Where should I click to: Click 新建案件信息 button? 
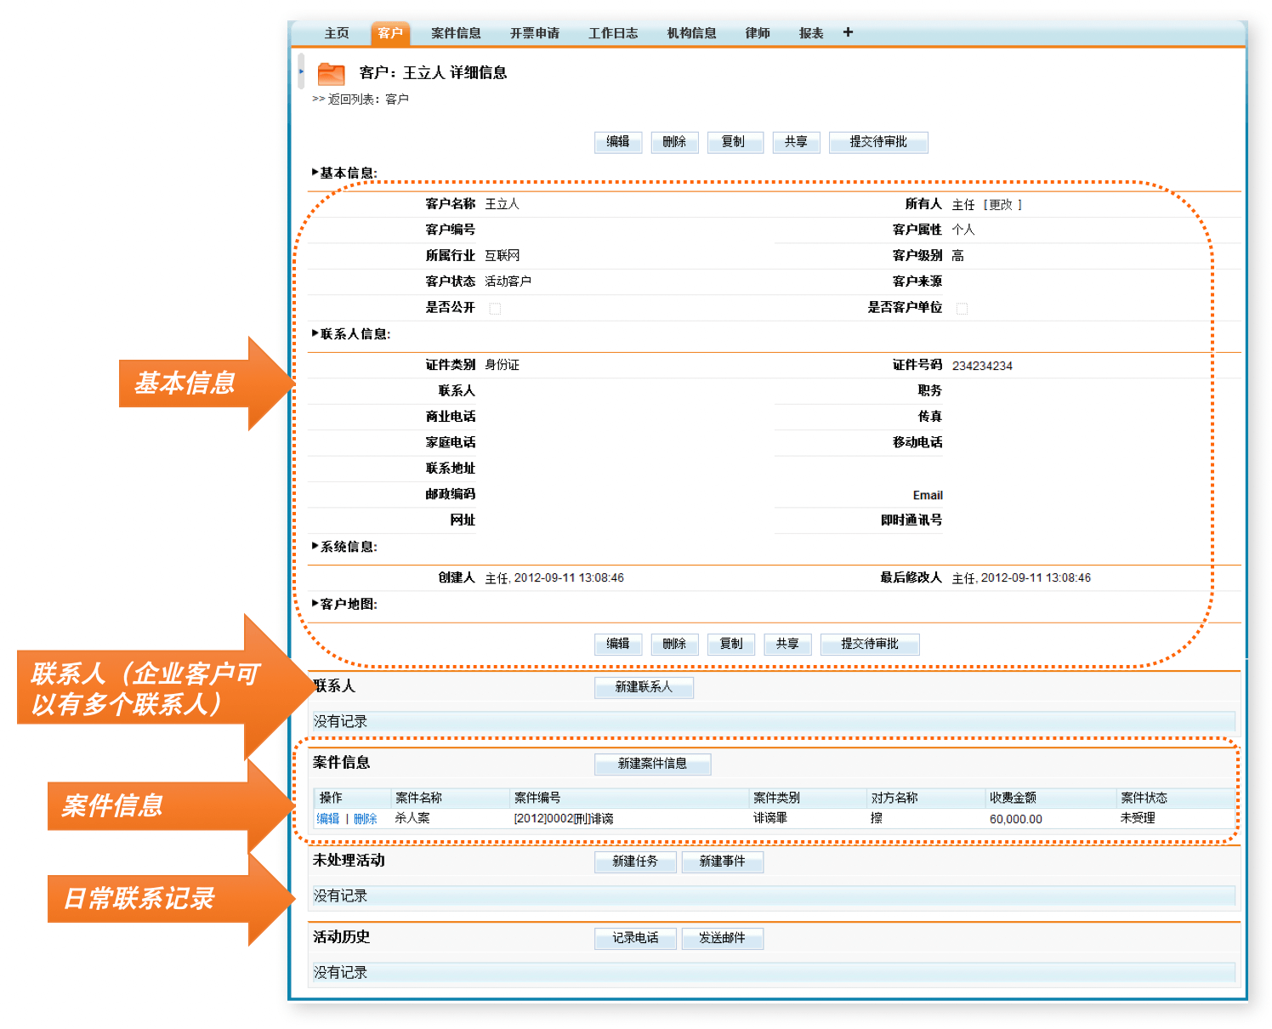point(652,764)
